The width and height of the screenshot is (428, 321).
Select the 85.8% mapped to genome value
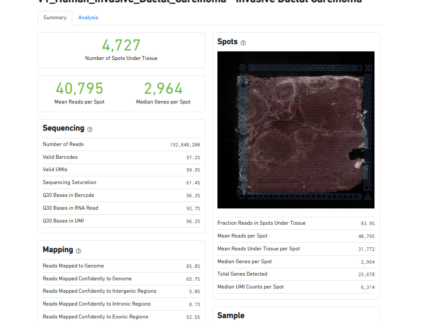193,266
